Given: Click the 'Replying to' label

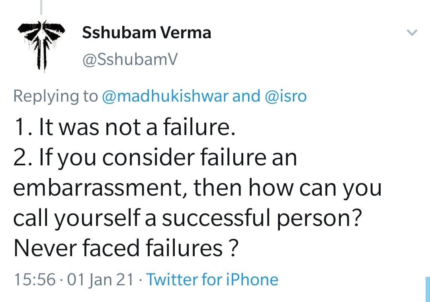Looking at the screenshot, I should point(55,96).
